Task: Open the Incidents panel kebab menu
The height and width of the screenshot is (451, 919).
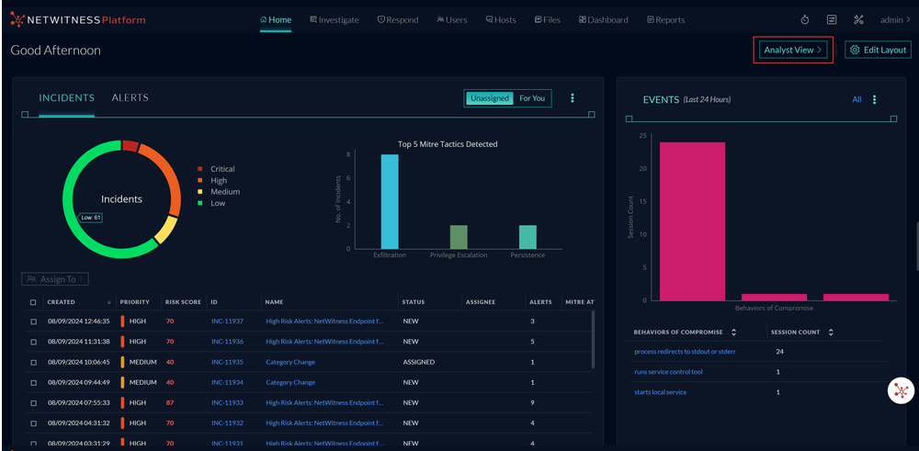Action: tap(573, 98)
